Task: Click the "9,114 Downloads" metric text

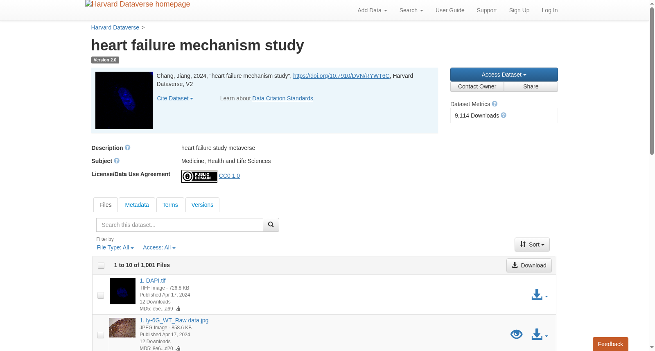Action: [x=477, y=115]
